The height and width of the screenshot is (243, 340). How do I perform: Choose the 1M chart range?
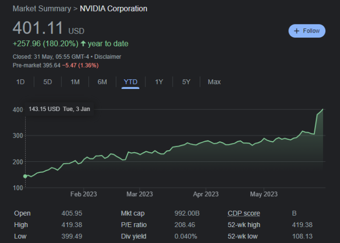75,82
